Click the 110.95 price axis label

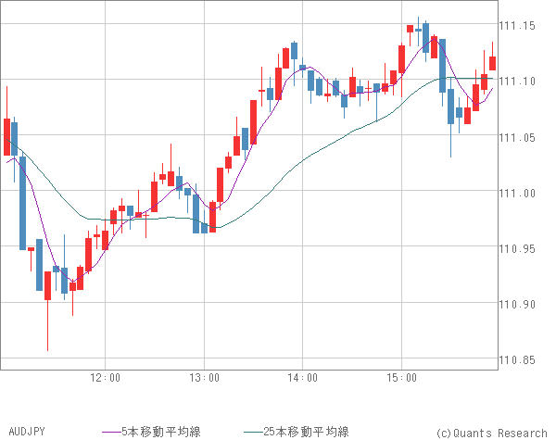[x=517, y=249]
